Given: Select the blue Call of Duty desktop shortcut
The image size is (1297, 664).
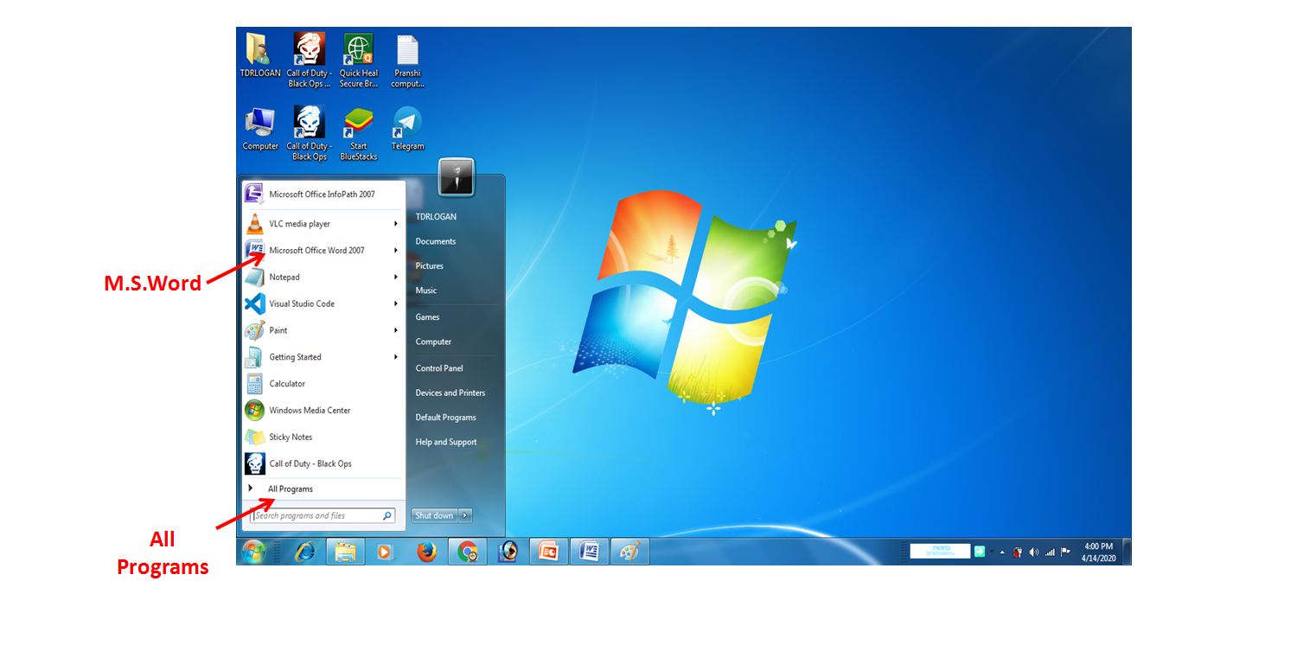Looking at the screenshot, I should 309,133.
